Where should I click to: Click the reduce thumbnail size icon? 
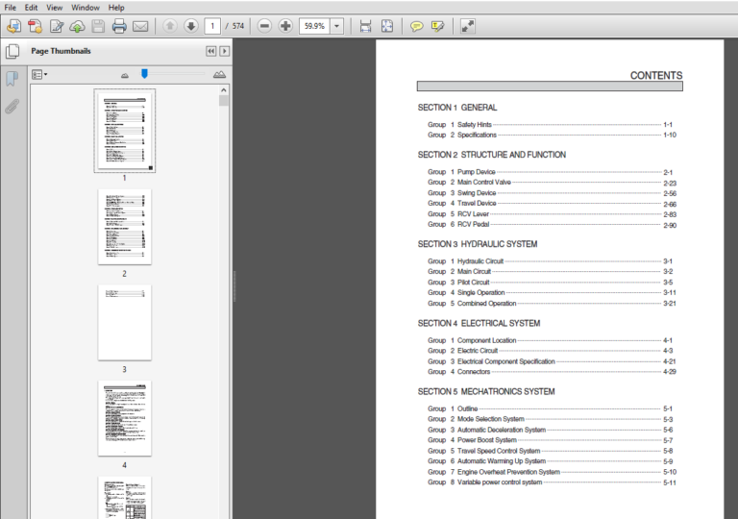click(x=125, y=75)
